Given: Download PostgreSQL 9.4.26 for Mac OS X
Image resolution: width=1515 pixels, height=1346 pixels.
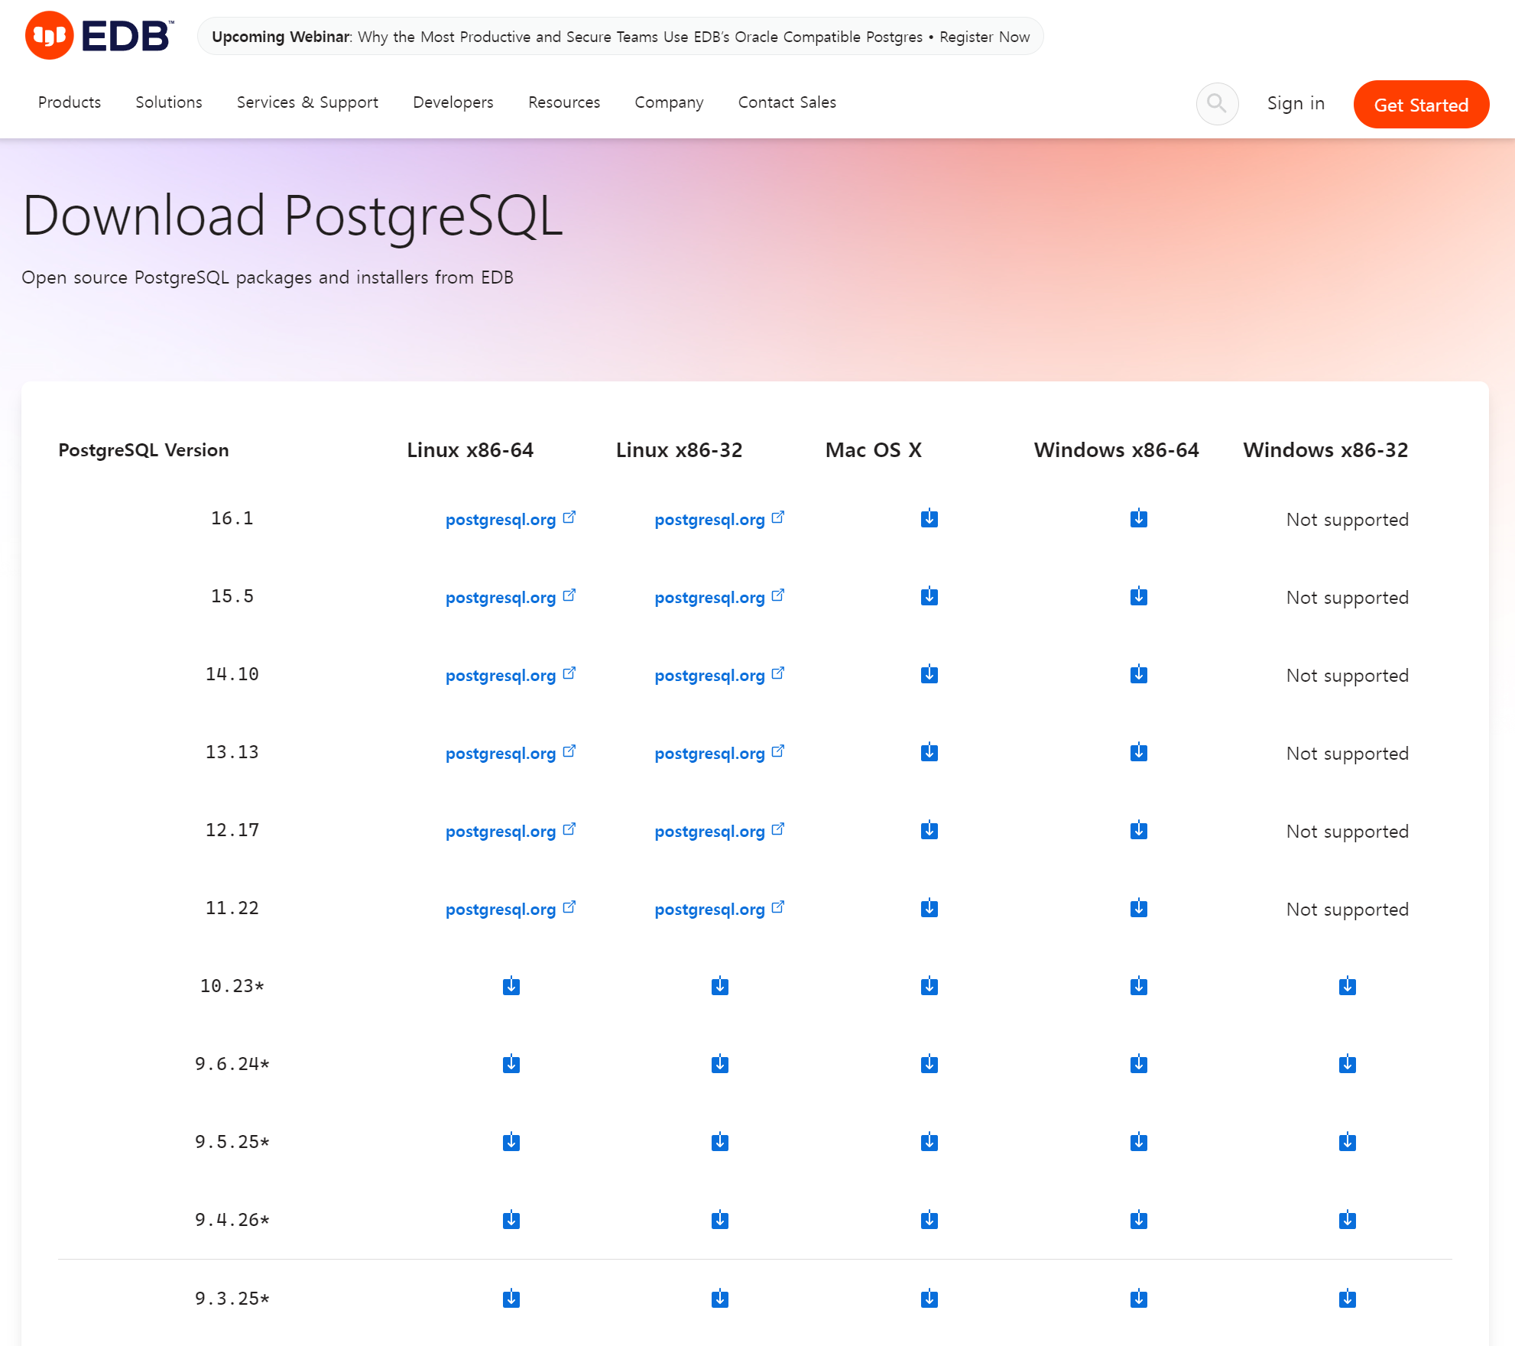Looking at the screenshot, I should click(929, 1221).
